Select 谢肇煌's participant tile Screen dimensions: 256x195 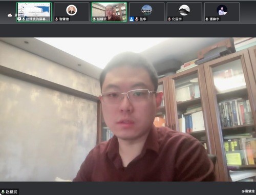click(72, 12)
